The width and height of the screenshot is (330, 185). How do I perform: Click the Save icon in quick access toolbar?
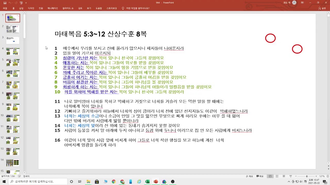tap(5, 3)
